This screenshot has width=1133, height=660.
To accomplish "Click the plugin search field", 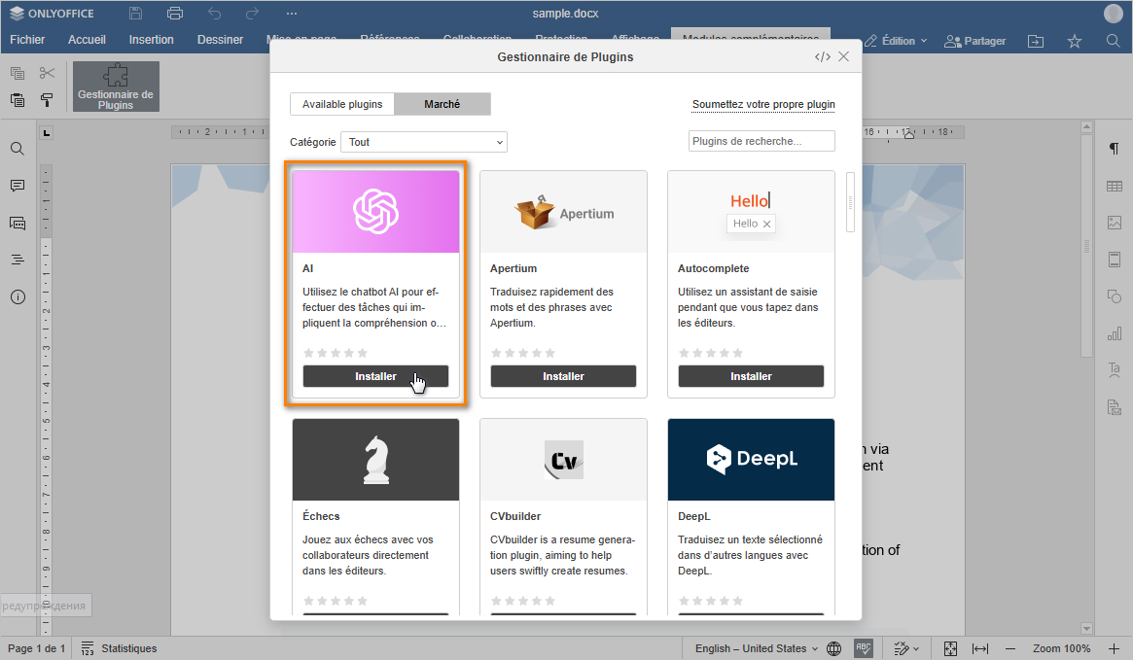I will coord(761,141).
